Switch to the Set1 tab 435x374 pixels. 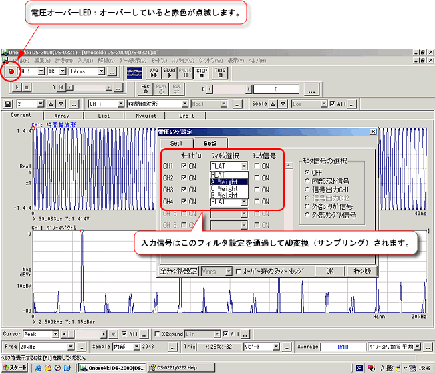[x=176, y=143]
